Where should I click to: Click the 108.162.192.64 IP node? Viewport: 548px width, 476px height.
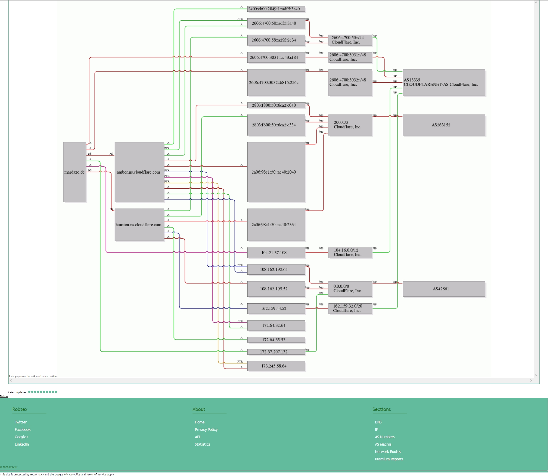point(276,269)
